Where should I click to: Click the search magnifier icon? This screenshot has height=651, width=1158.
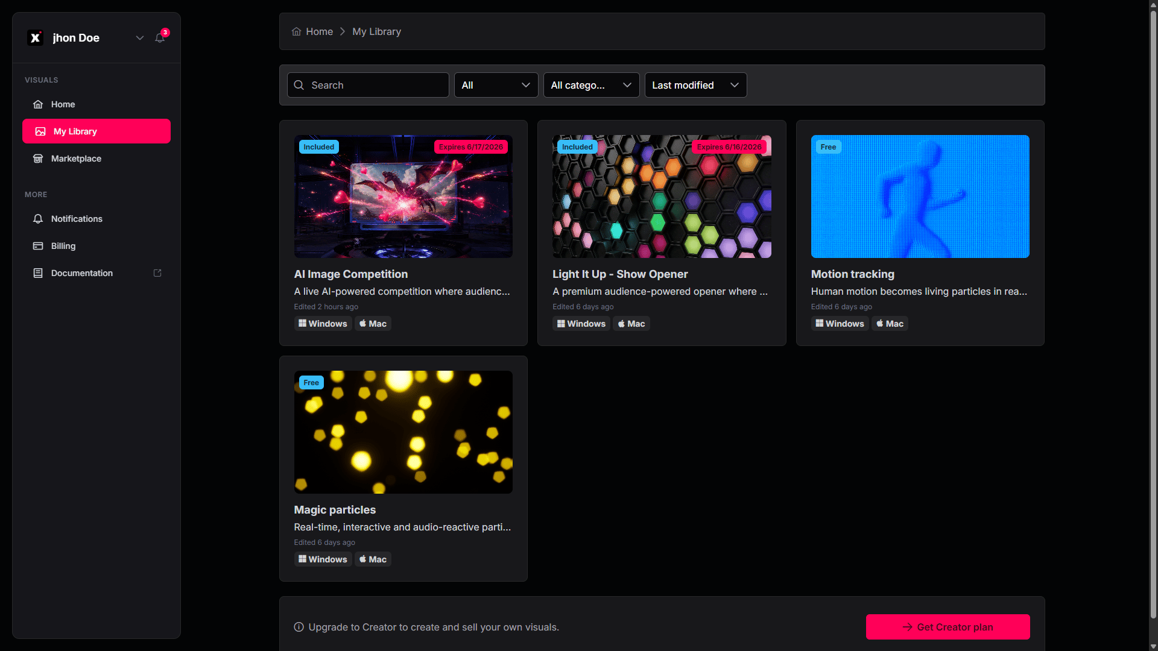pos(299,85)
